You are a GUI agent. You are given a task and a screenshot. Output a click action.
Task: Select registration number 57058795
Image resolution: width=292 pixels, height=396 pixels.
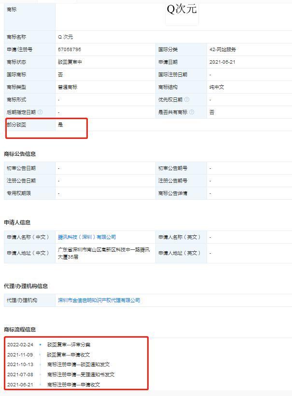pos(70,50)
